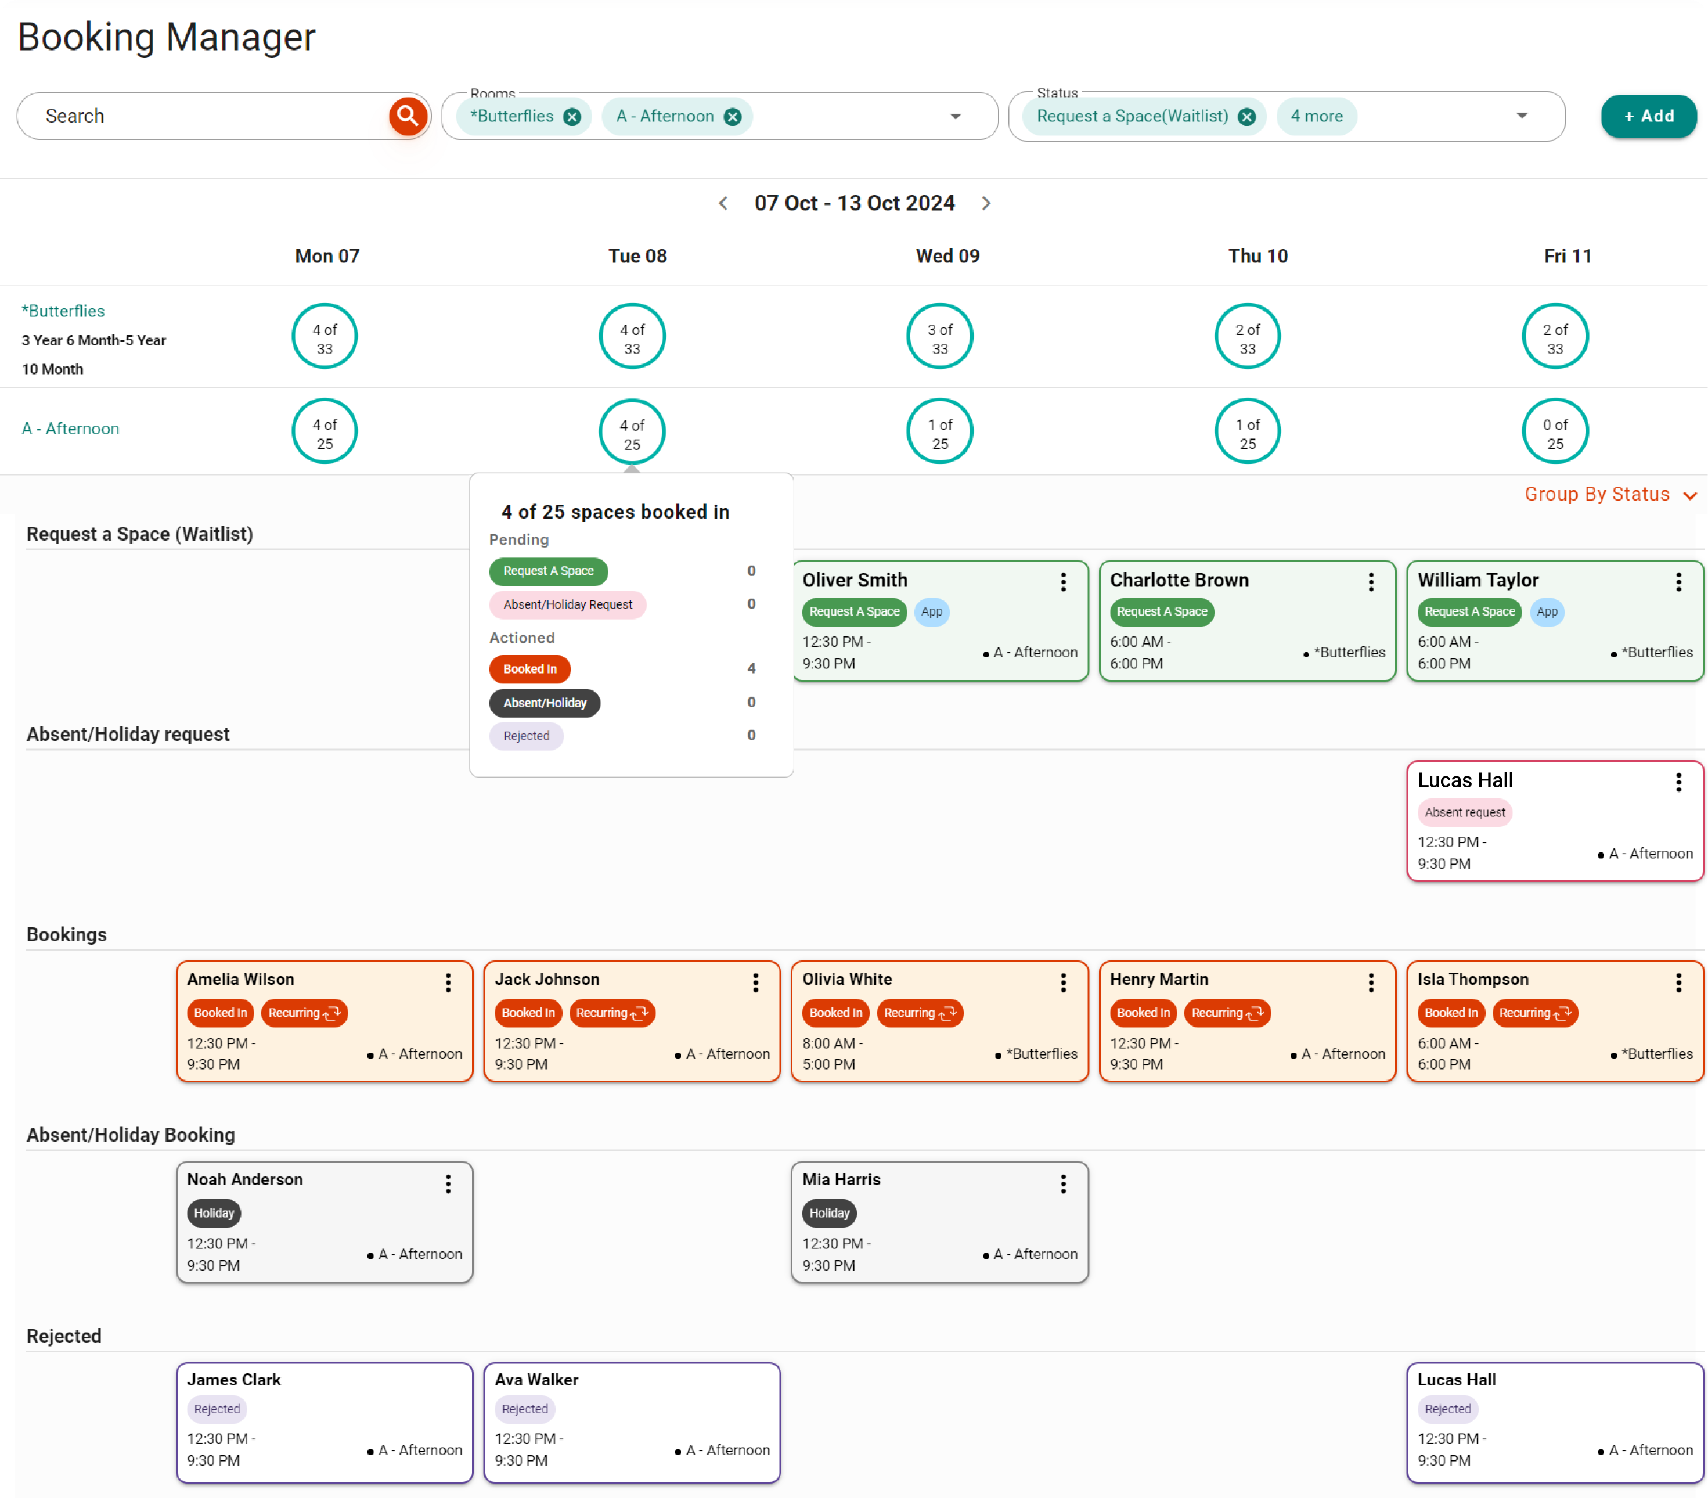The width and height of the screenshot is (1708, 1508).
Task: Open Isla Thompson card options menu
Action: (1679, 983)
